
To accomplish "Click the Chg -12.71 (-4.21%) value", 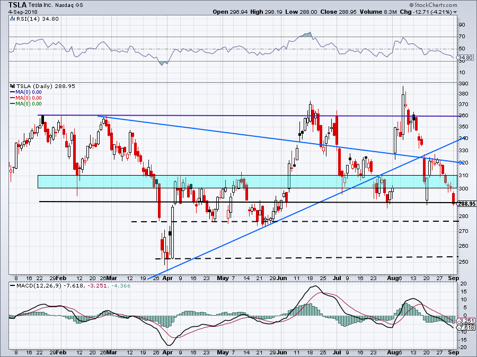I will [x=426, y=12].
